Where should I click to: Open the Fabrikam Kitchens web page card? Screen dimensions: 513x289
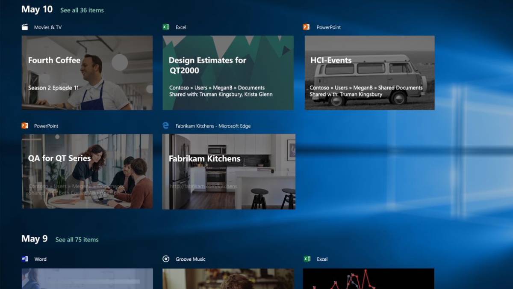(x=229, y=172)
